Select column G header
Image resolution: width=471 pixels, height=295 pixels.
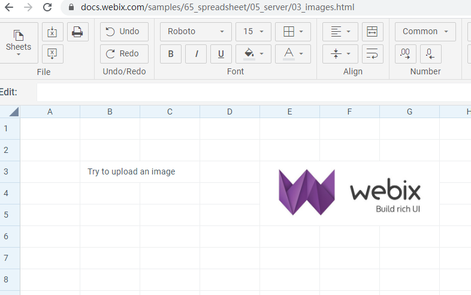coord(409,112)
